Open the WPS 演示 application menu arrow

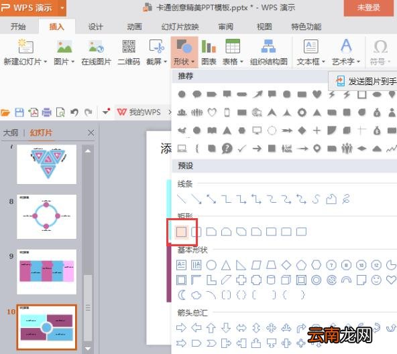pos(62,7)
